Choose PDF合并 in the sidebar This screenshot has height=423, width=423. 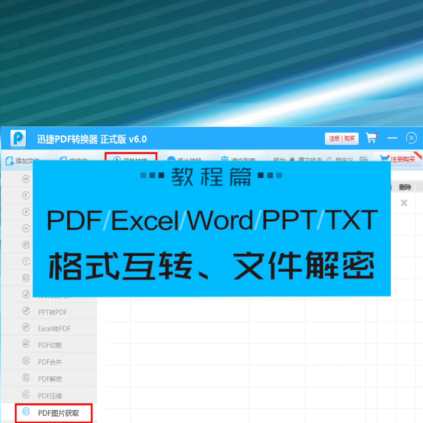coord(49,361)
